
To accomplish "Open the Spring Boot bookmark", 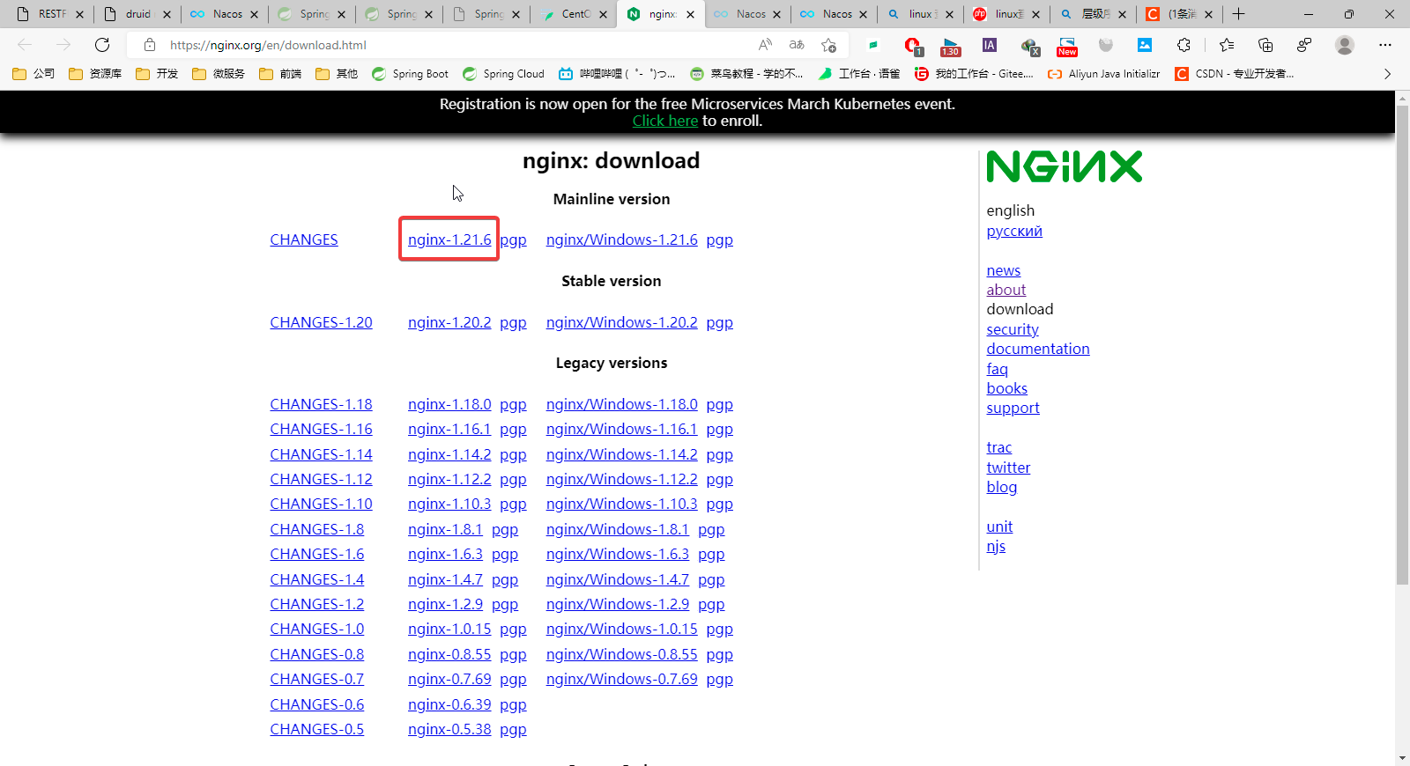I will coord(410,74).
